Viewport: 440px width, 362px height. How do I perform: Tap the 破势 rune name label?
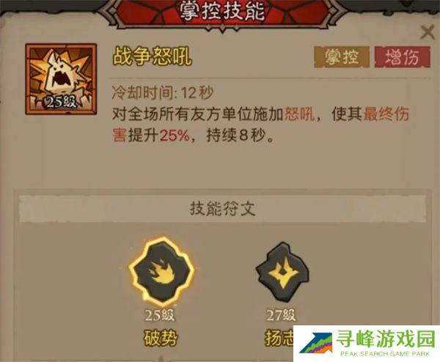[161, 338]
